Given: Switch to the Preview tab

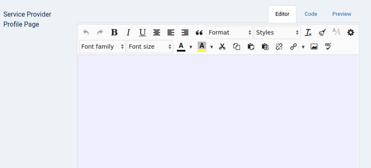Looking at the screenshot, I should (342, 14).
